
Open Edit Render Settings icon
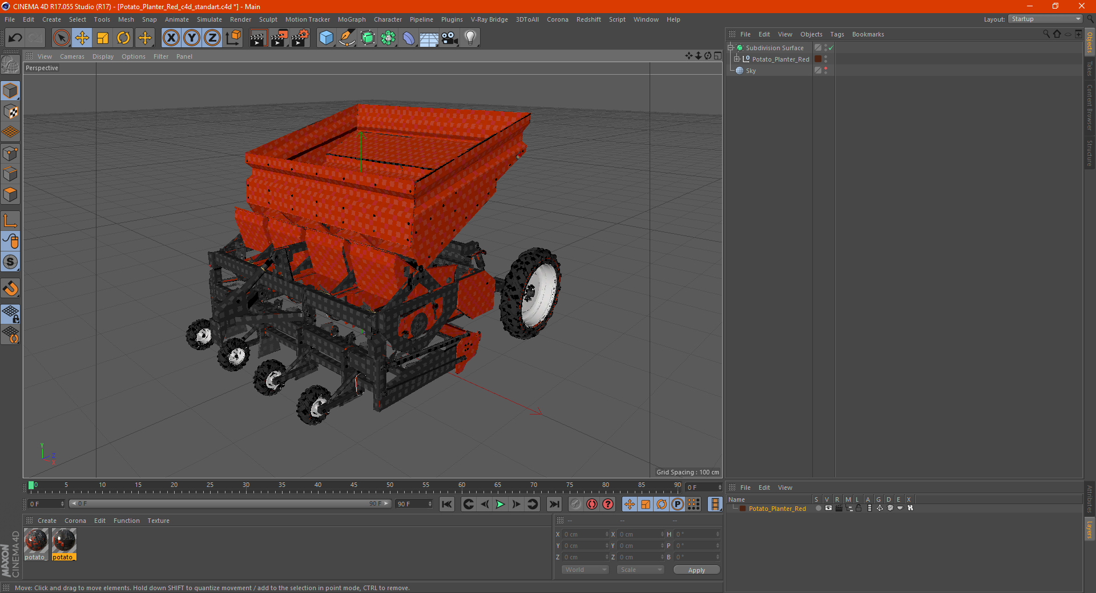(x=300, y=38)
